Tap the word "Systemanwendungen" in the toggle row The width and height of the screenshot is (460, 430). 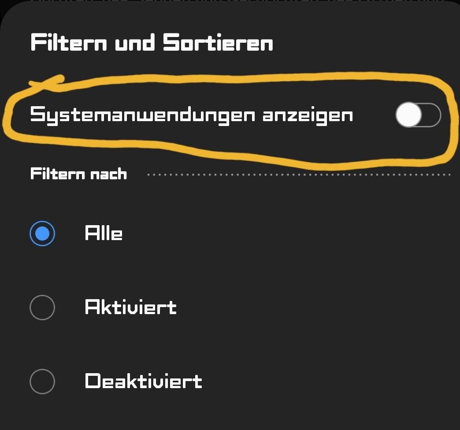(x=142, y=115)
